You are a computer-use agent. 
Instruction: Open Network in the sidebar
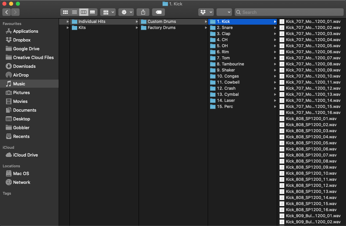click(x=29, y=182)
